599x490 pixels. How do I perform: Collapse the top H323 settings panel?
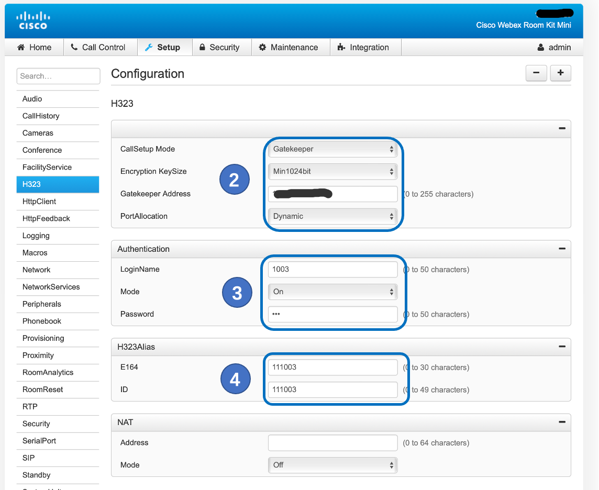click(562, 128)
